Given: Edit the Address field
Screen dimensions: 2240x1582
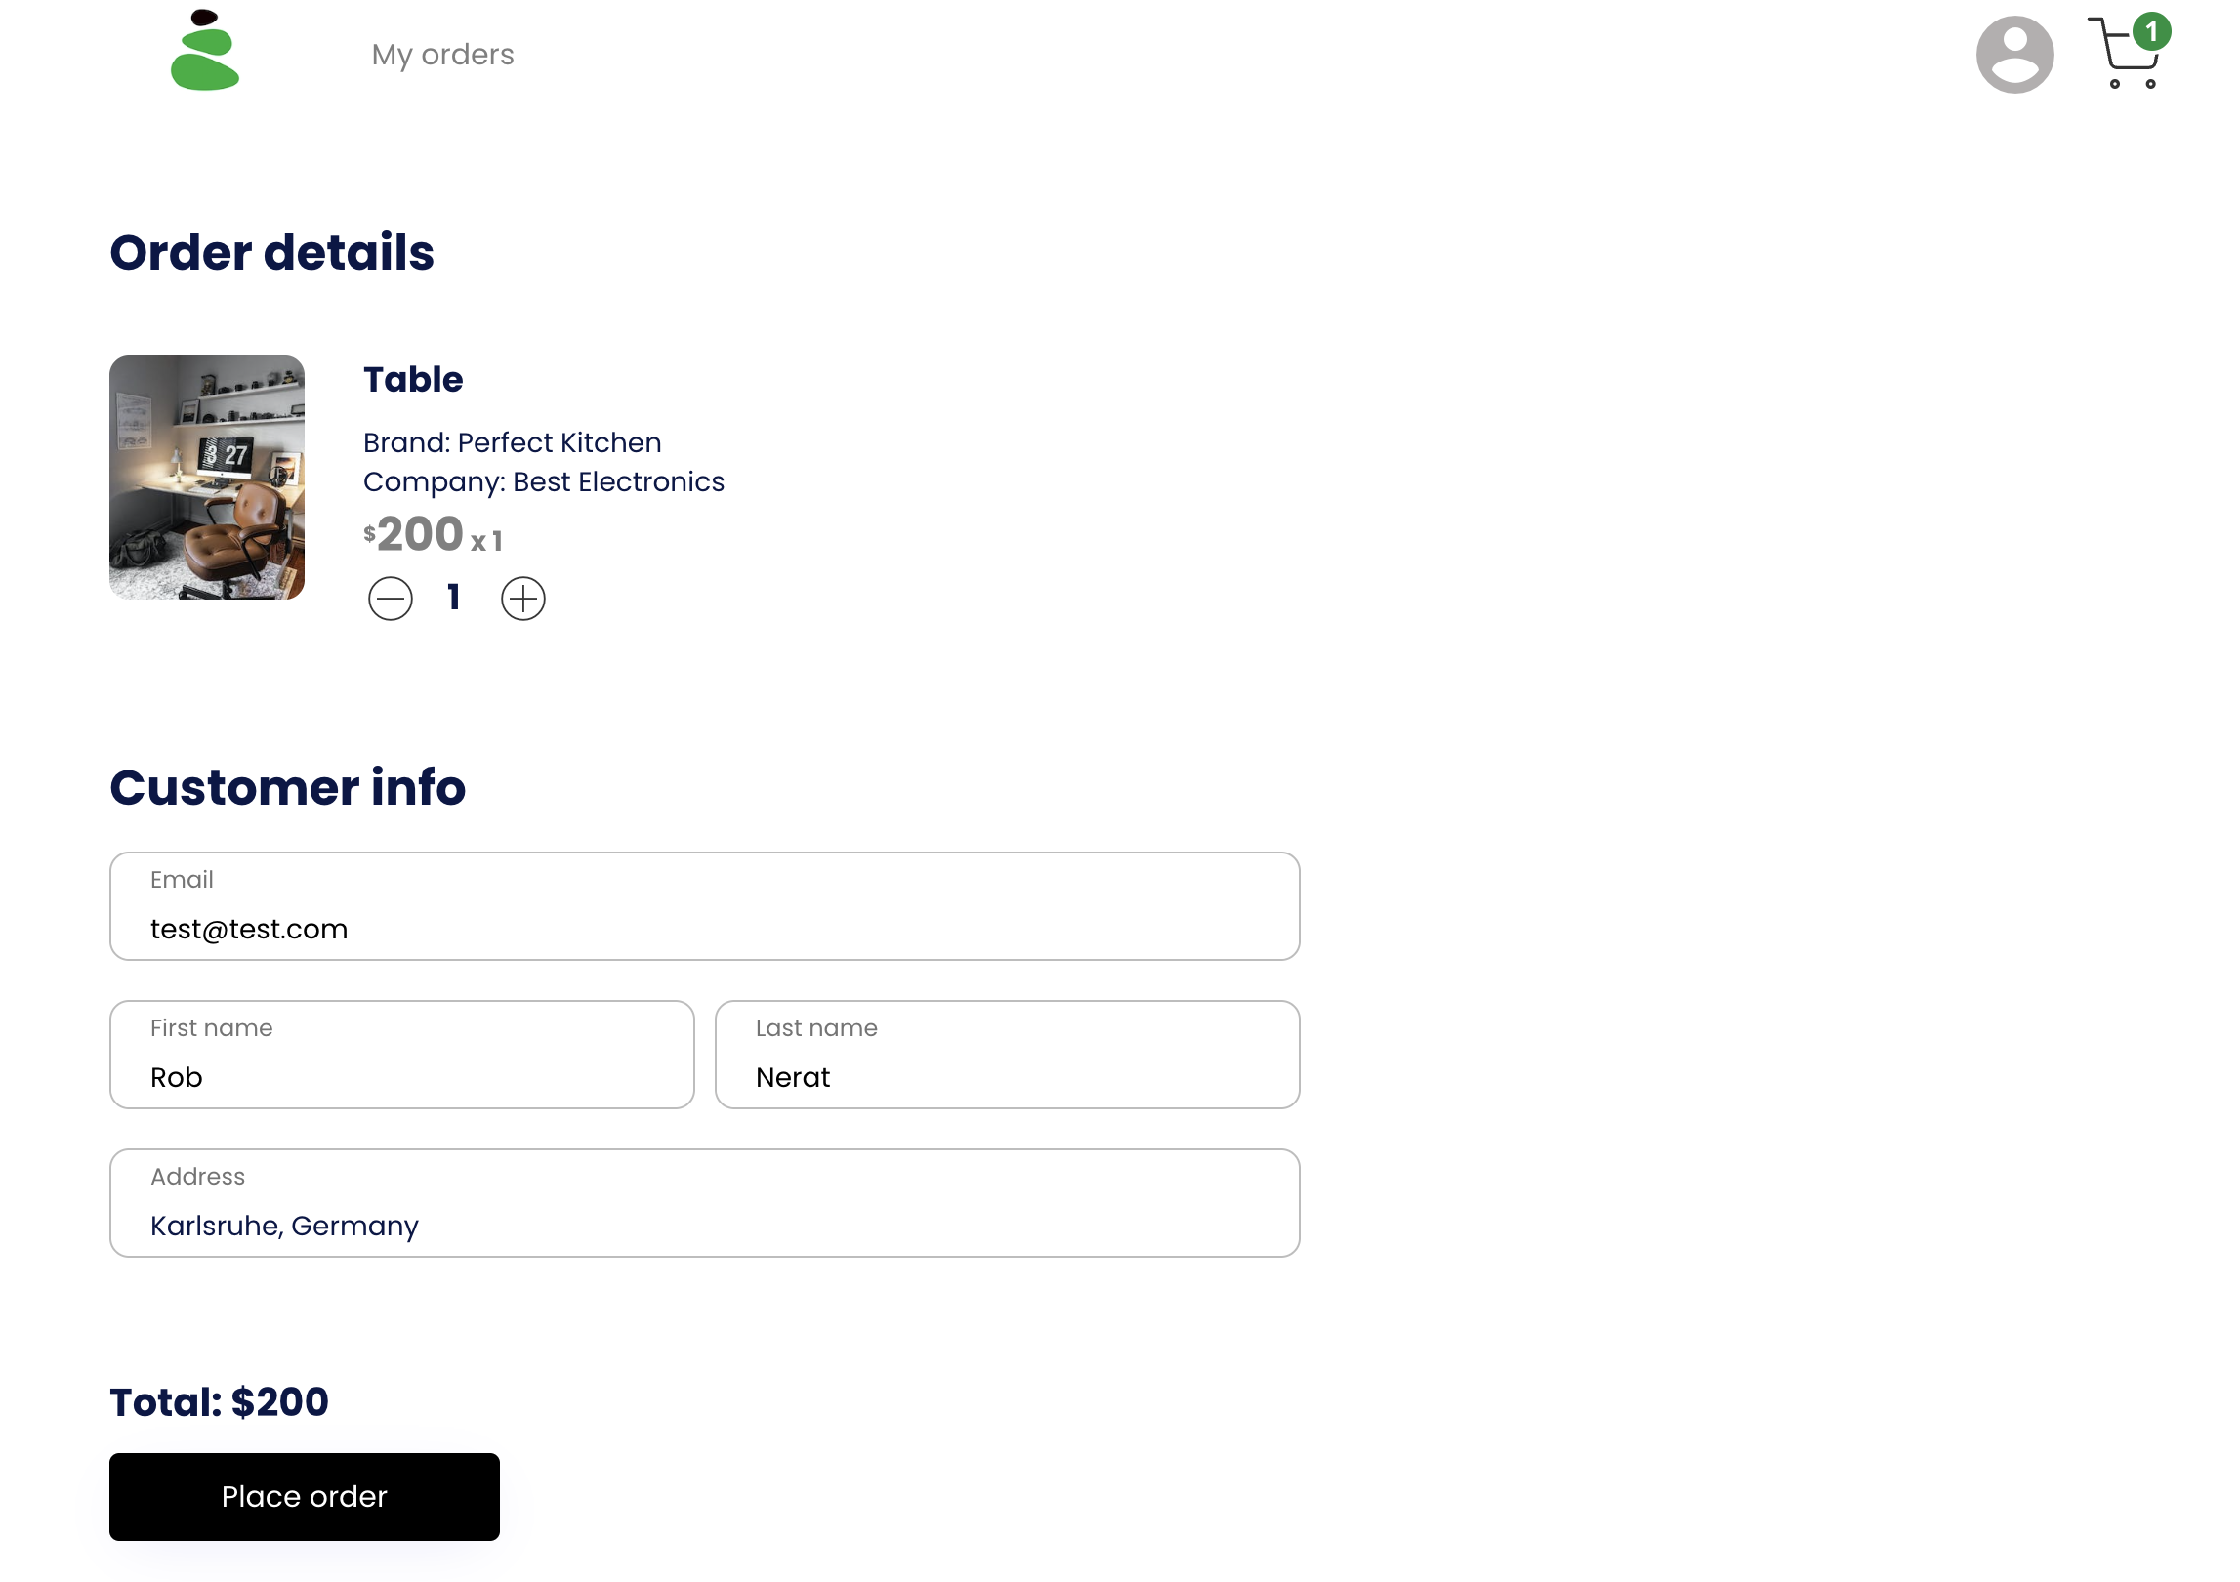Looking at the screenshot, I should coord(703,1225).
